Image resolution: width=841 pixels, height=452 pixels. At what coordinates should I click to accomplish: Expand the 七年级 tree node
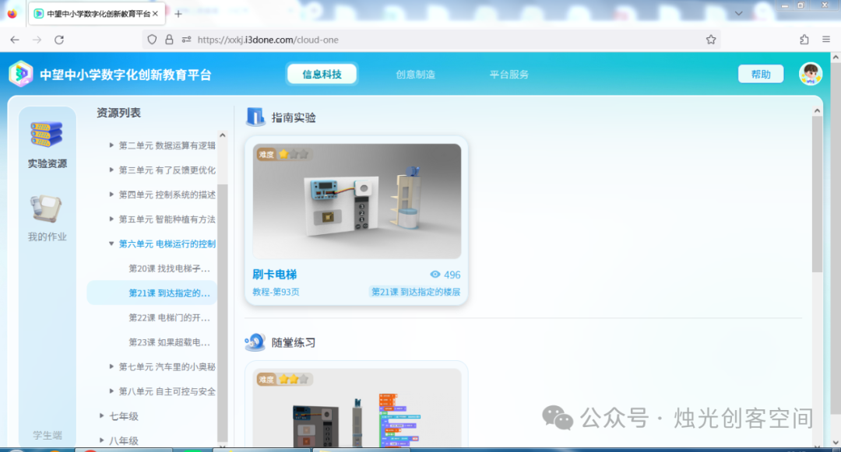(101, 415)
